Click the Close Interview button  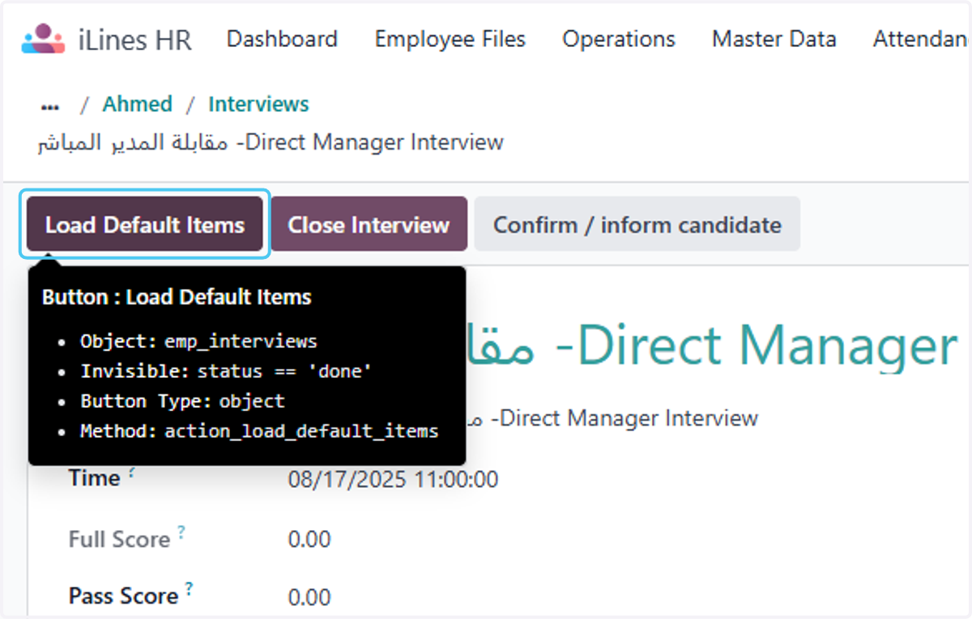(x=369, y=224)
